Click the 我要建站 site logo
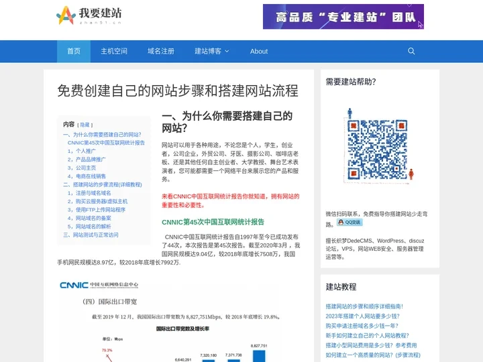This screenshot has height=362, width=483. 89,15
